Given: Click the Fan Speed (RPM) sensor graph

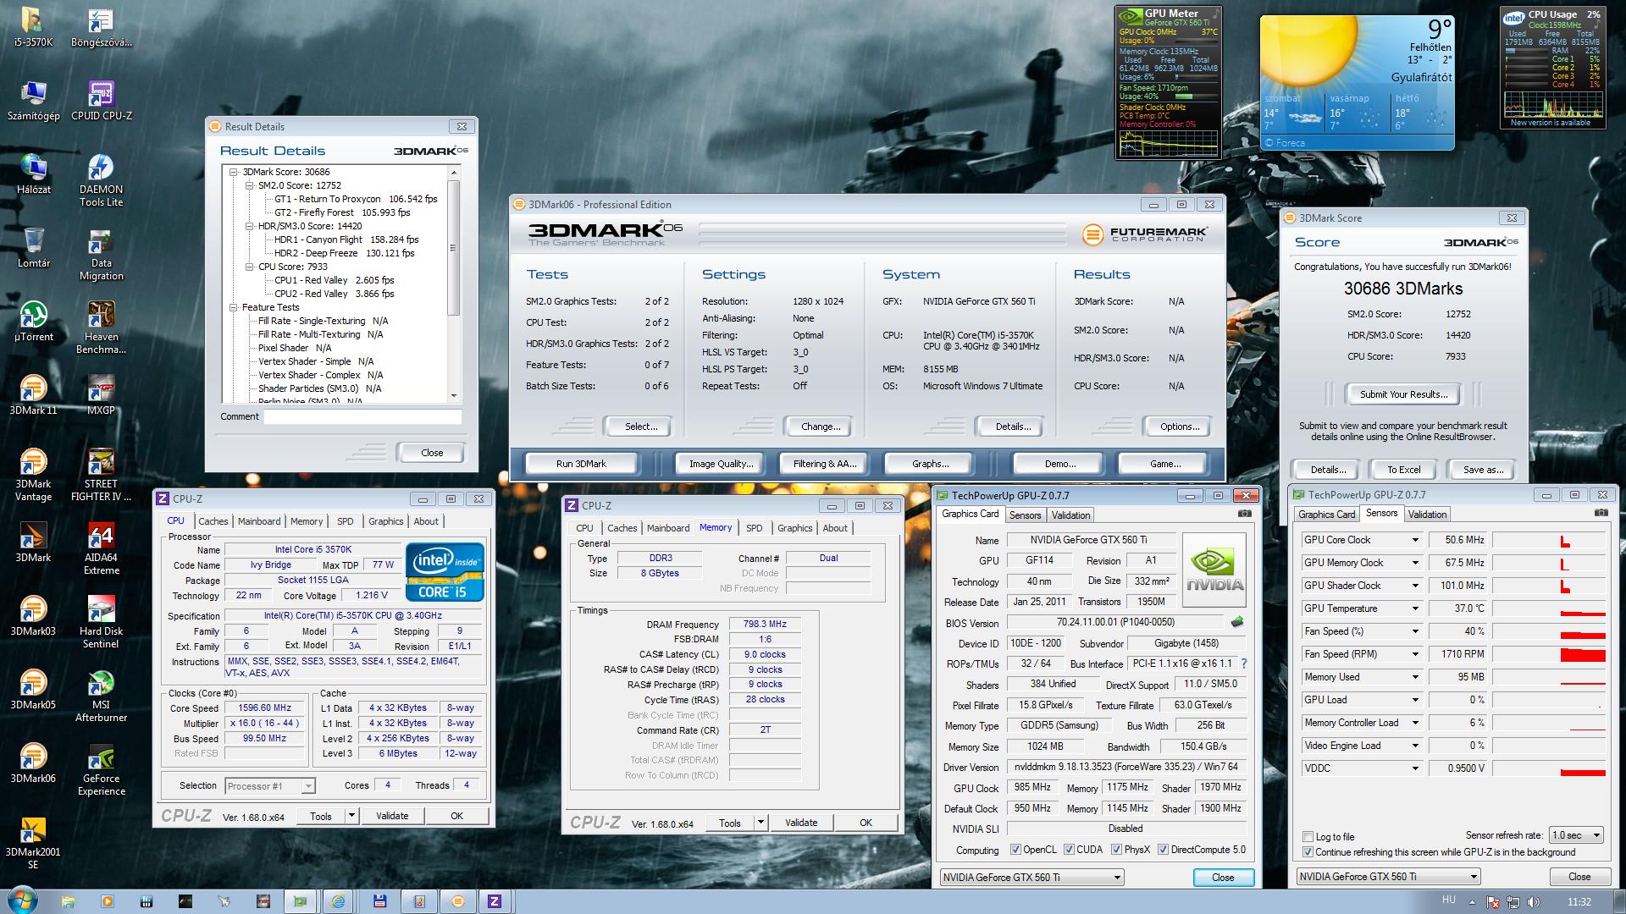Looking at the screenshot, I should pos(1549,654).
